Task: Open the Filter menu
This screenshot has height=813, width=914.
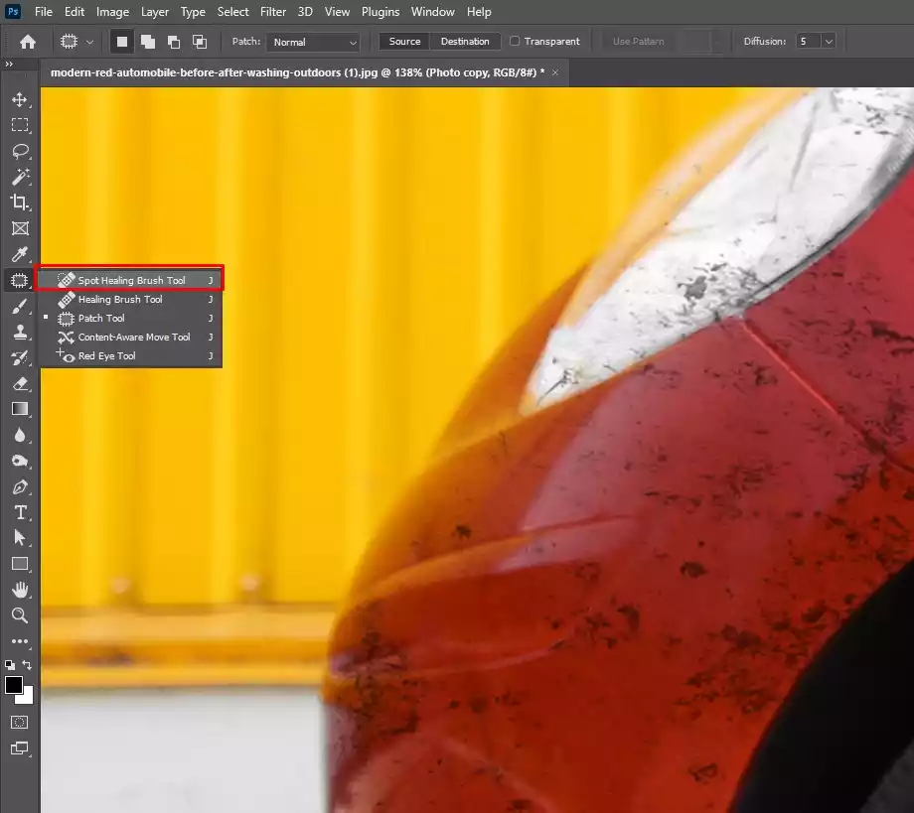Action: 272,12
